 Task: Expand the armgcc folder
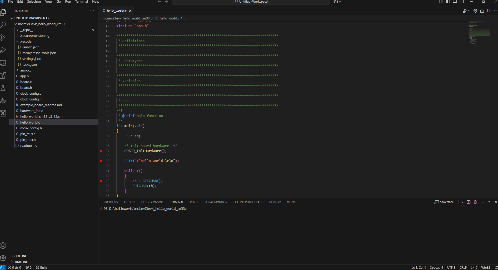pos(26,70)
